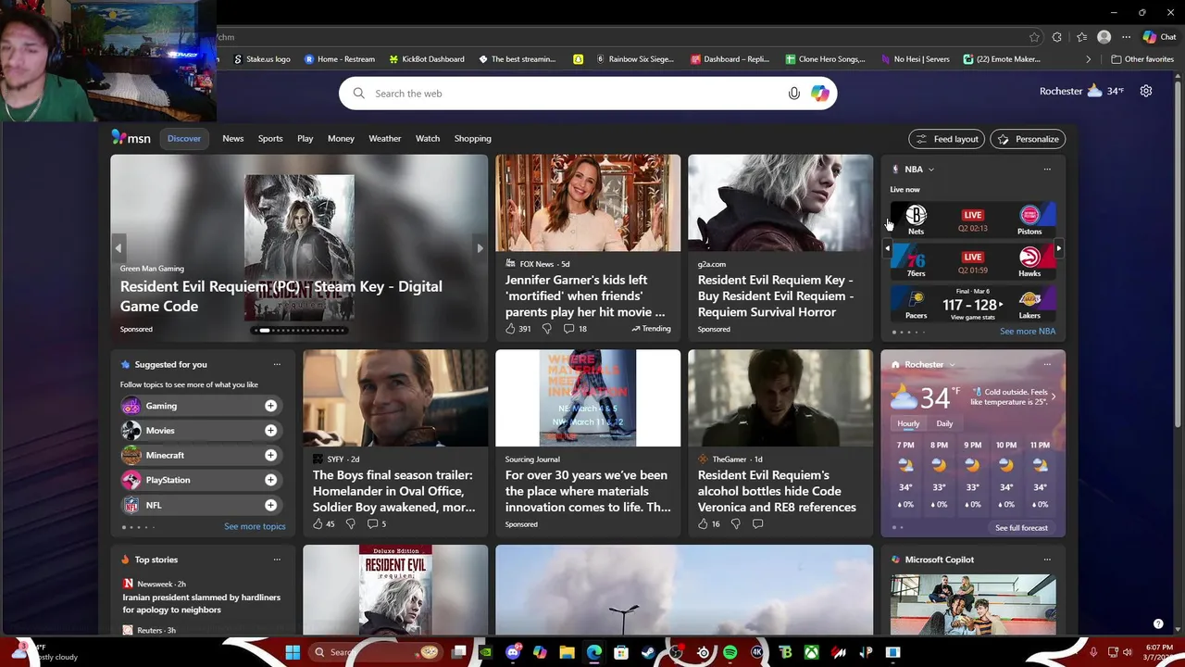Expand the Rochester location dropdown in weather card
This screenshot has height=667, width=1185.
952,365
